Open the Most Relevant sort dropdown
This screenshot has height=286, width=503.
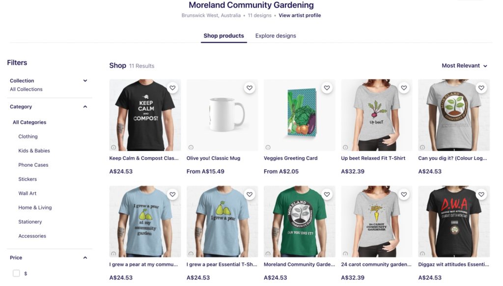[x=464, y=65]
